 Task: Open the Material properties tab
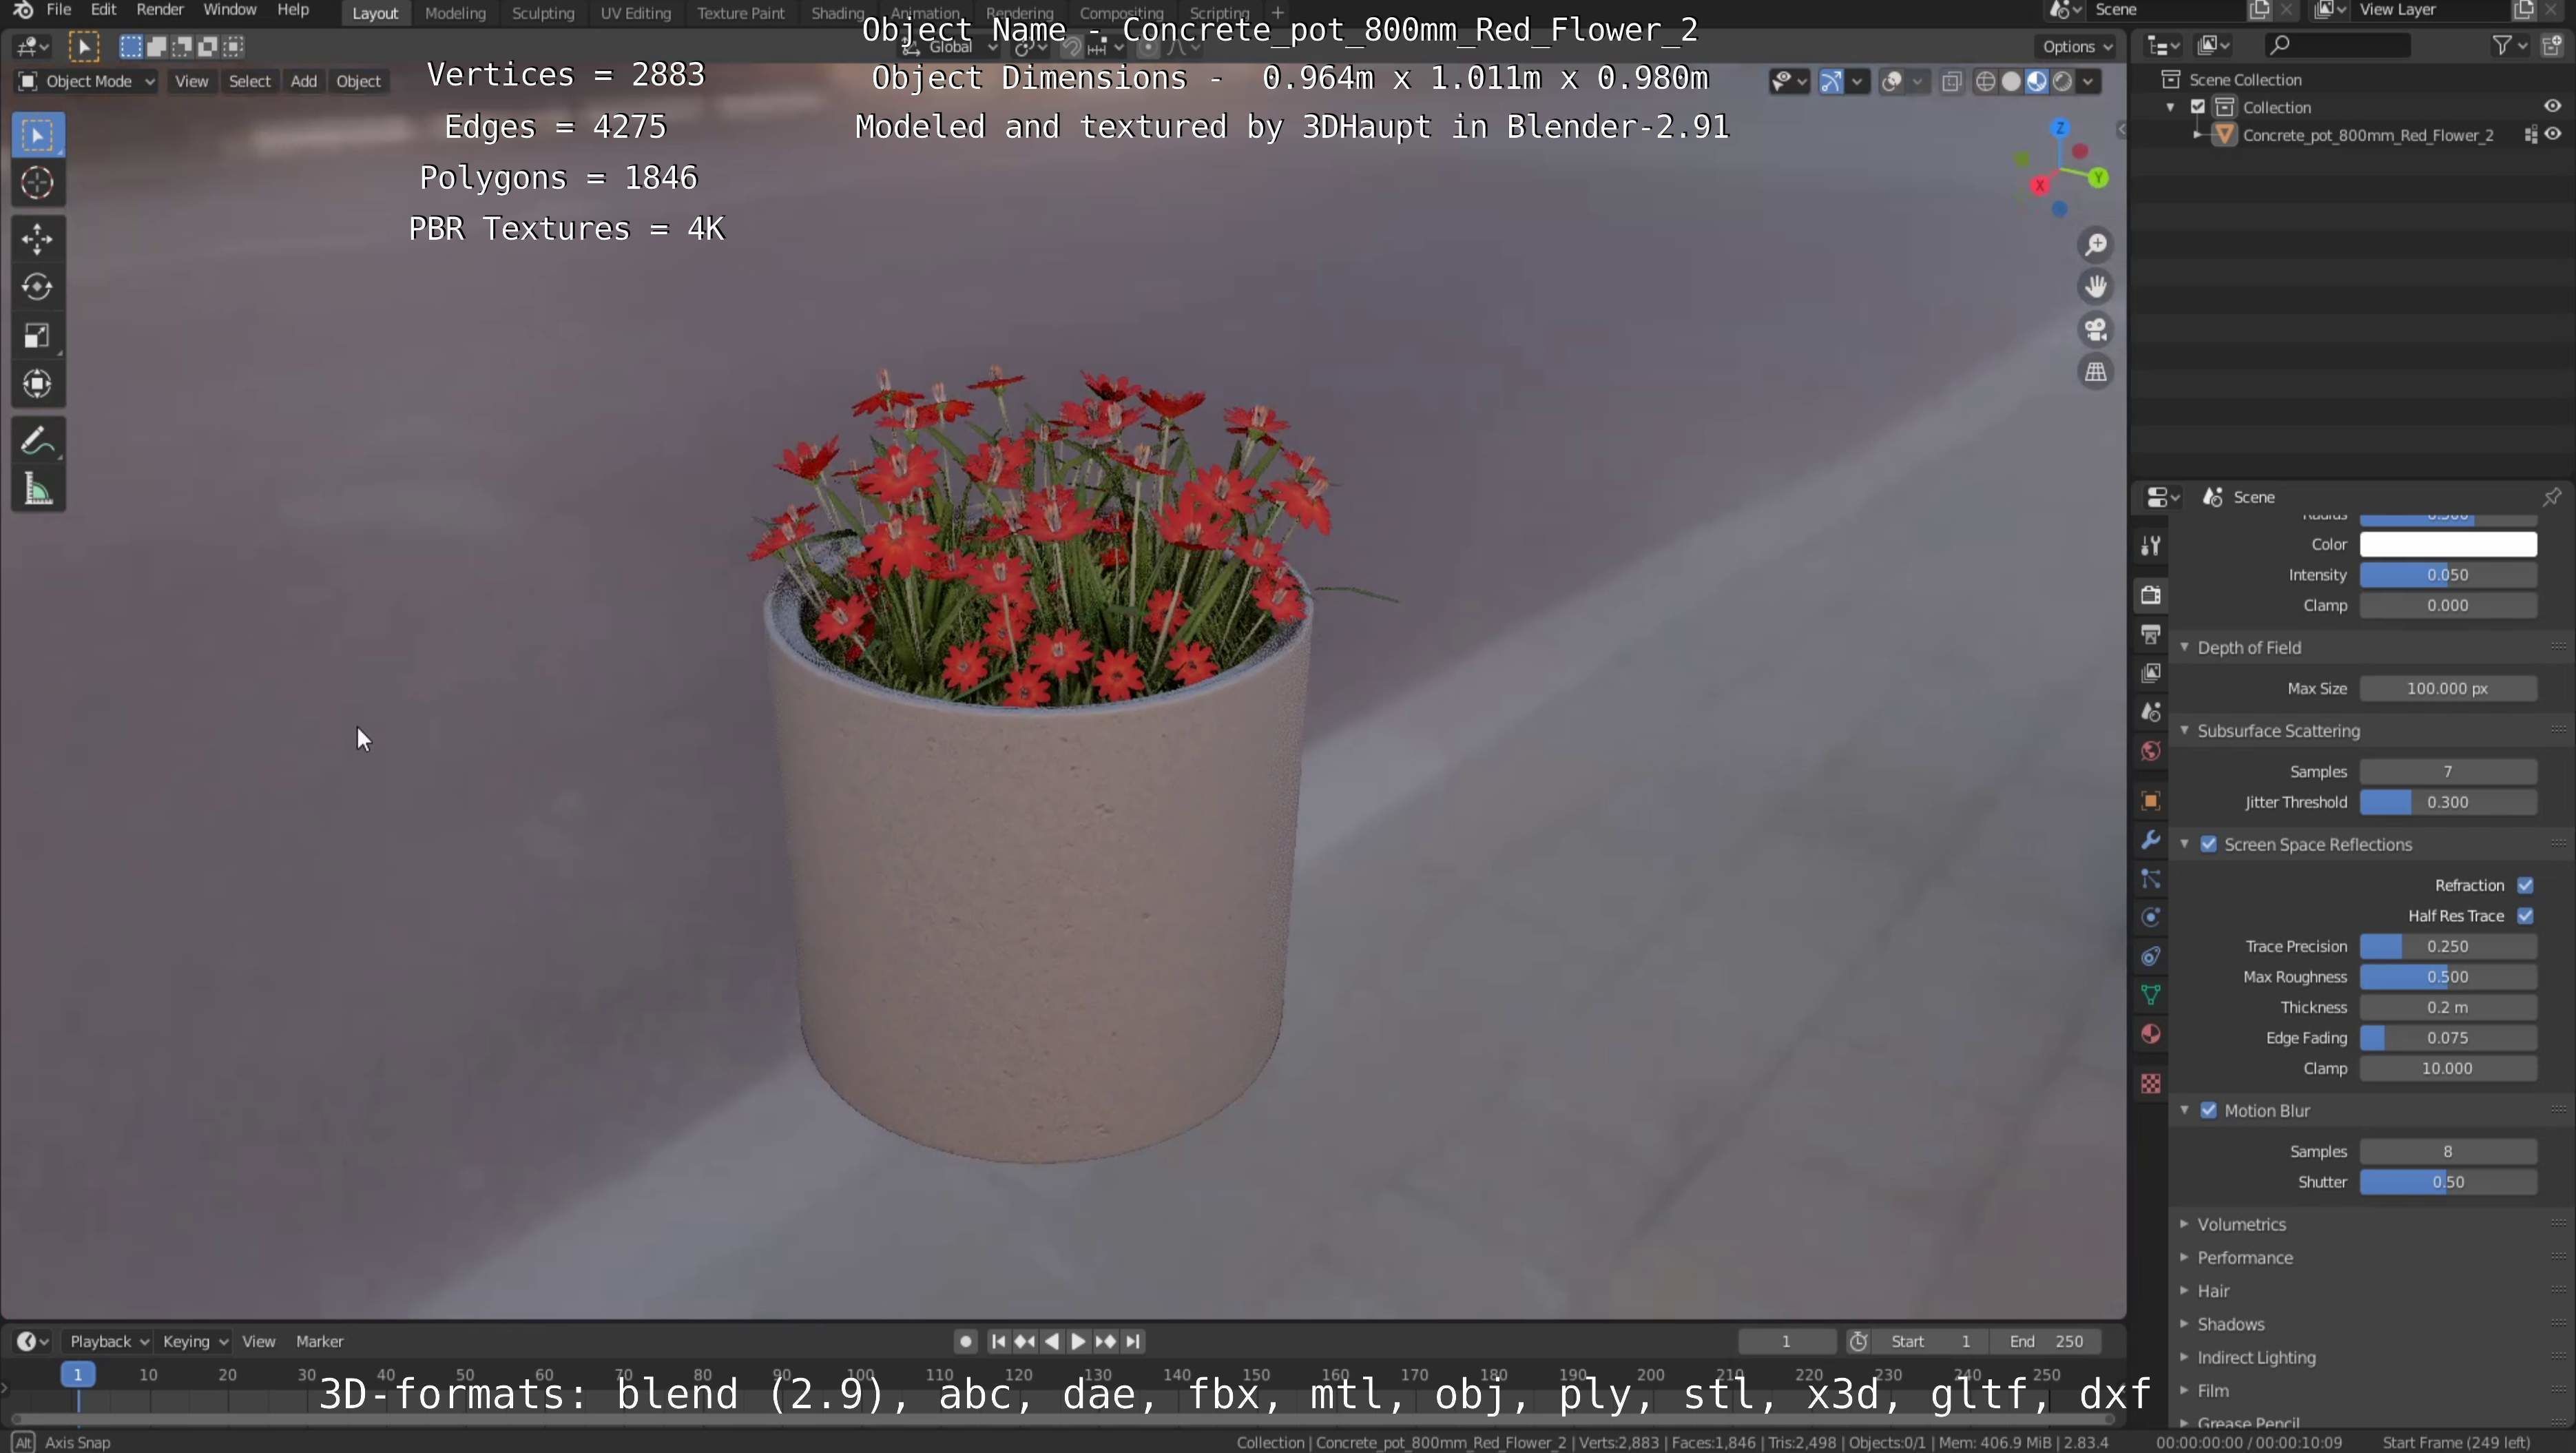(x=2150, y=1034)
